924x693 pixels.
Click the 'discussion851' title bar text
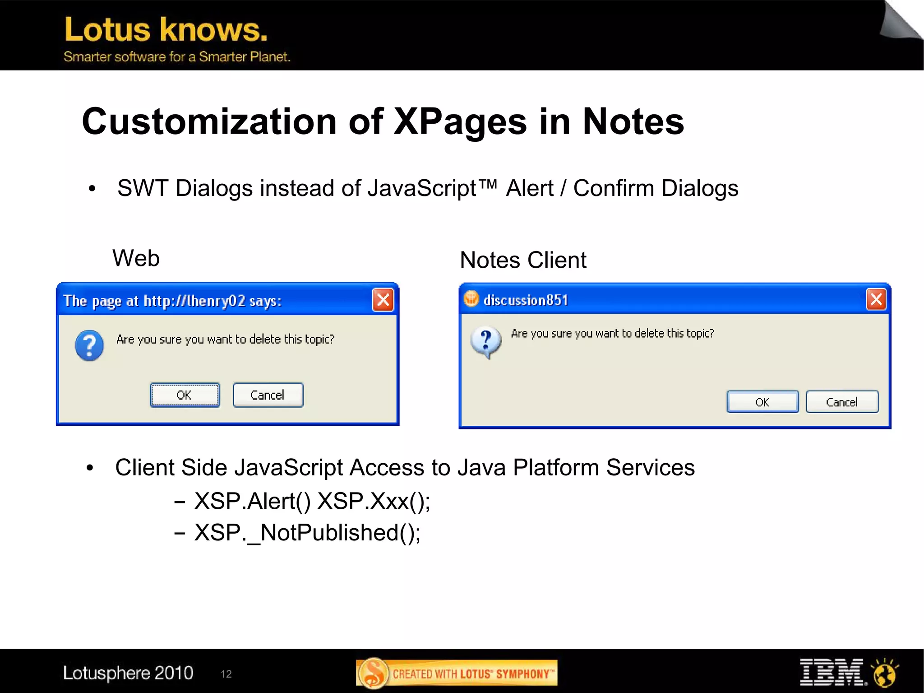(x=526, y=300)
